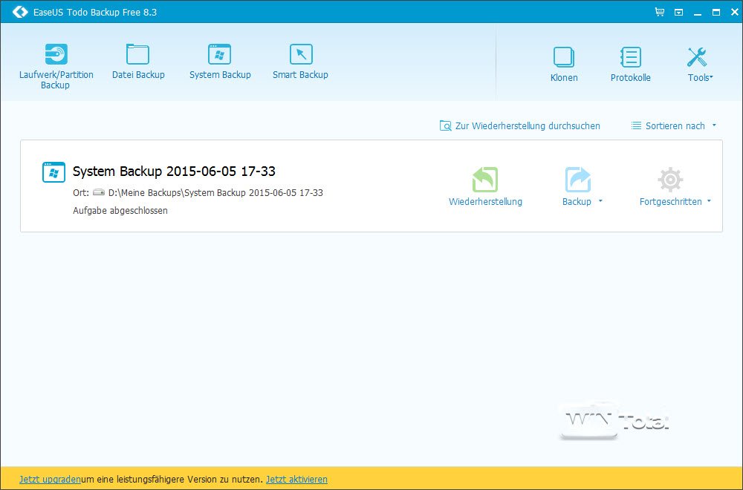Click the backup location path D:\Meine Backups
This screenshot has width=743, height=490.
pos(215,193)
